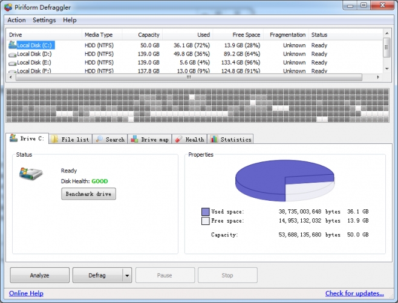Click the File list folder icon

click(x=54, y=139)
